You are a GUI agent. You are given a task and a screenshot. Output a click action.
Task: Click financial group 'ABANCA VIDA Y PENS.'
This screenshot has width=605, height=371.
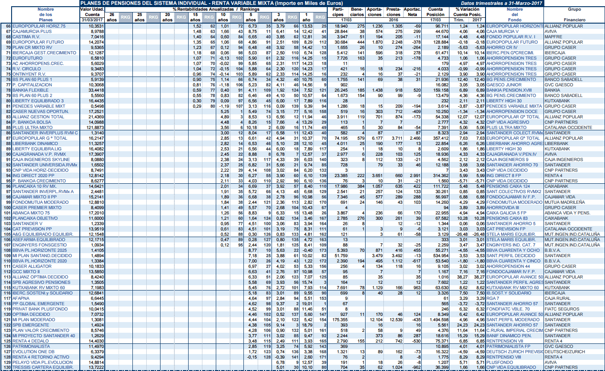click(x=568, y=213)
